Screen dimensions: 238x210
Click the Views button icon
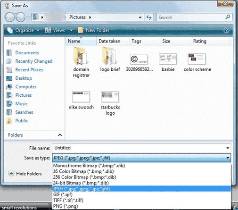[48, 30]
